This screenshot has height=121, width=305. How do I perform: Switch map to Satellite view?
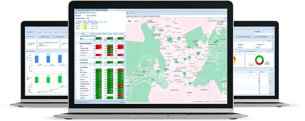pos(136,21)
